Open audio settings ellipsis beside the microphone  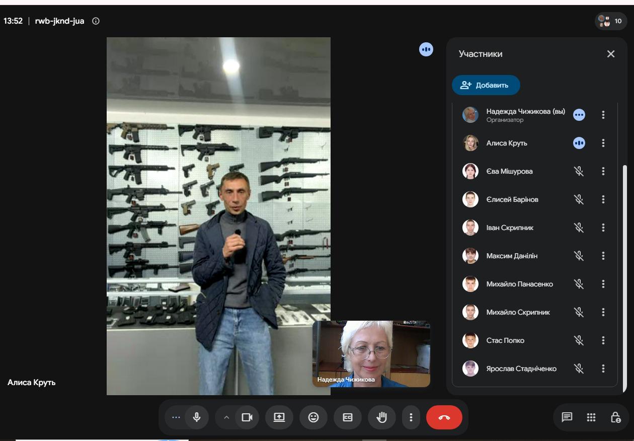point(176,417)
